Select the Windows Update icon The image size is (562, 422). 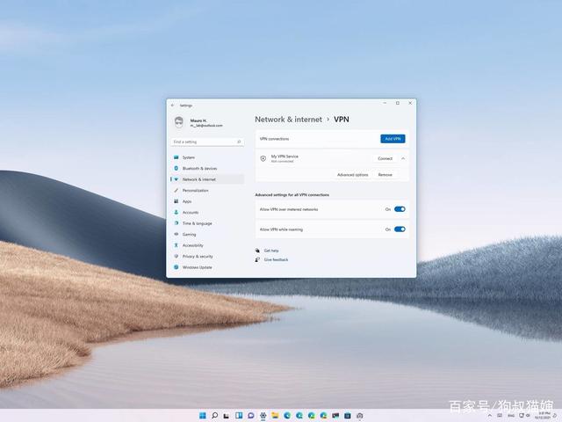[176, 267]
